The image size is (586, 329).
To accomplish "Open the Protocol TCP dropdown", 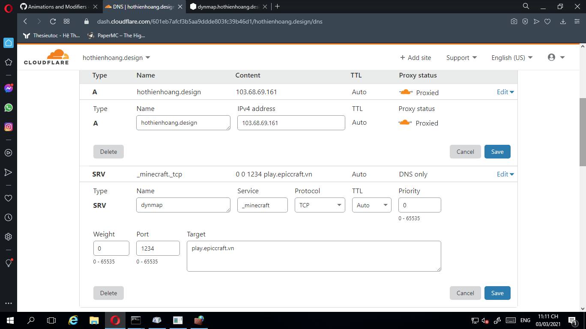I will (x=320, y=205).
